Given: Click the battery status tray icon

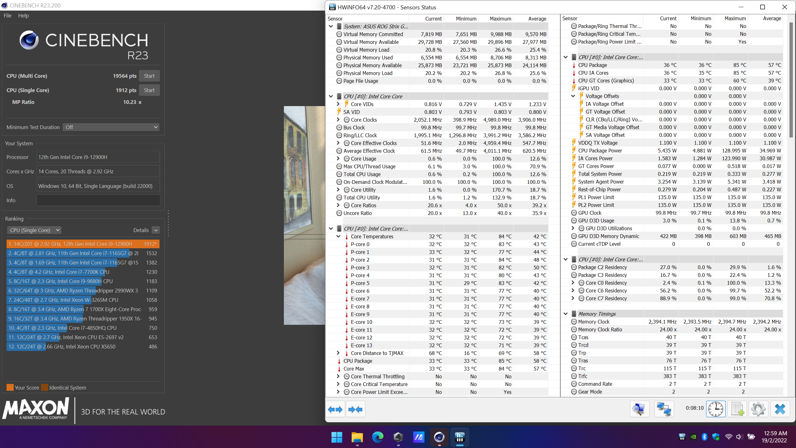Looking at the screenshot, I should tap(751, 437).
